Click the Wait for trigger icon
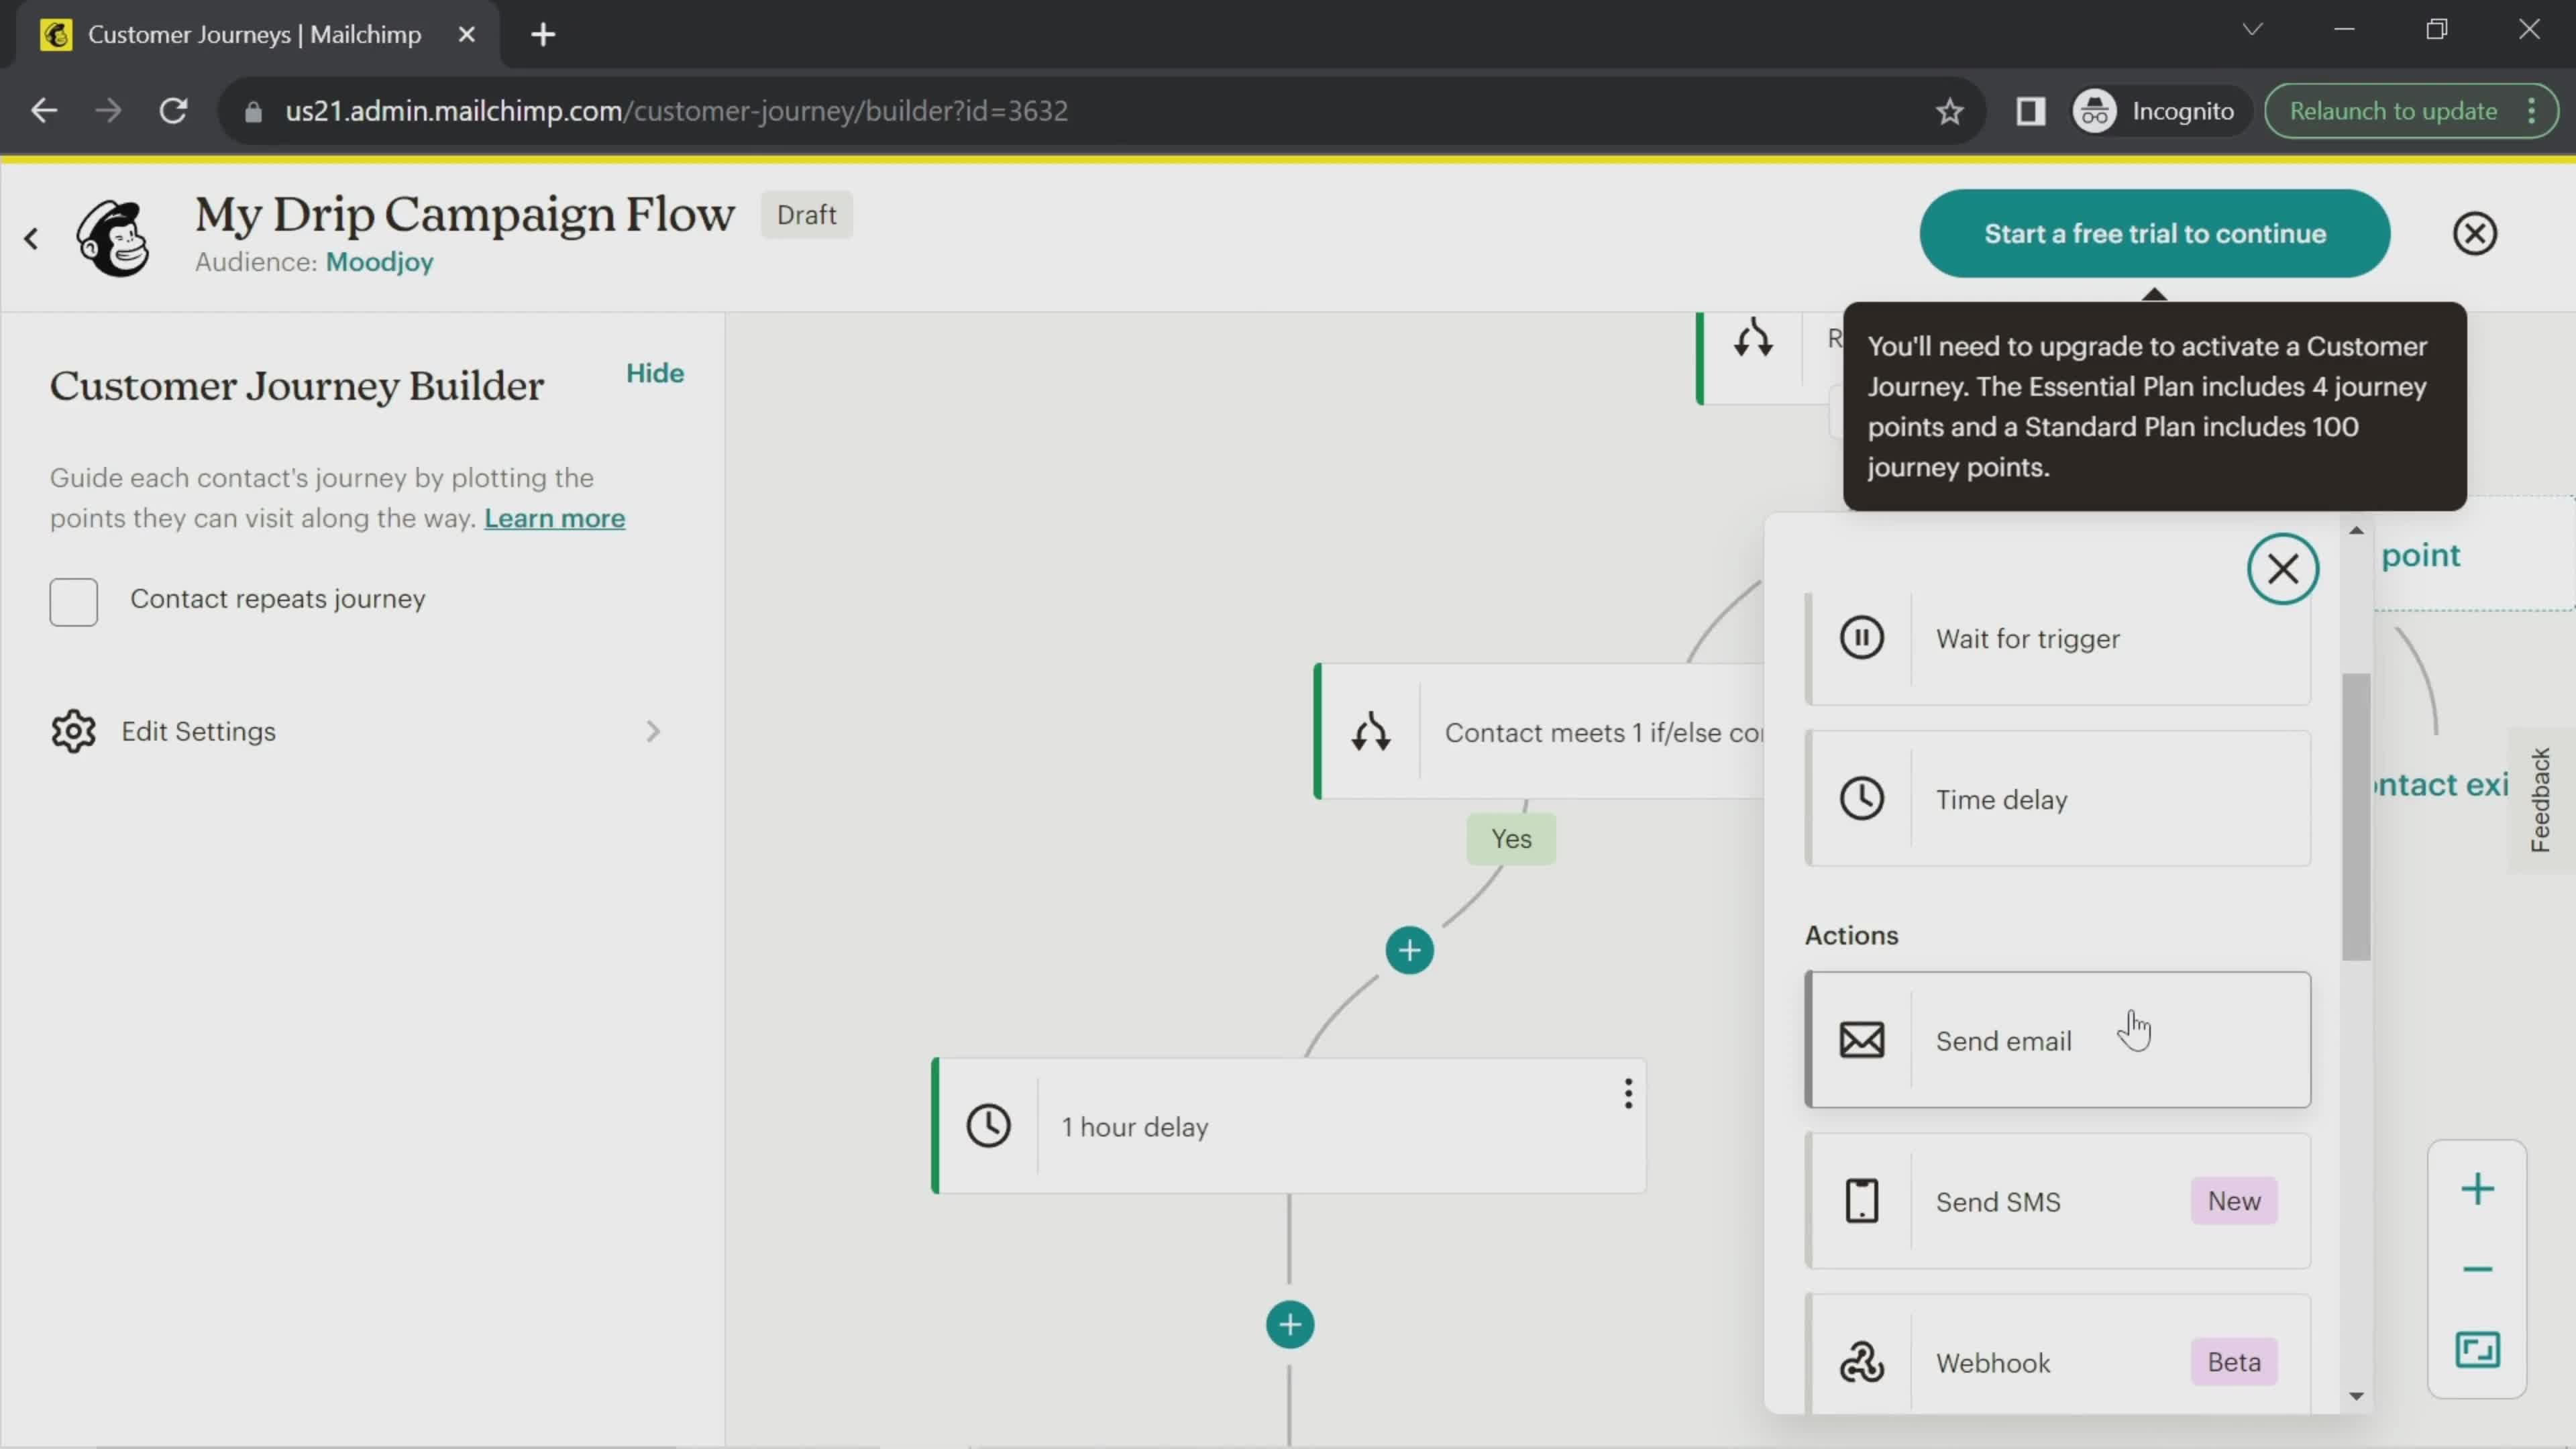The image size is (2576, 1449). [1862, 639]
